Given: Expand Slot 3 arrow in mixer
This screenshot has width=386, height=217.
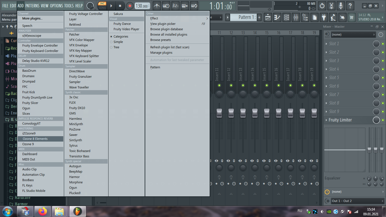Looking at the screenshot, I should (326, 61).
